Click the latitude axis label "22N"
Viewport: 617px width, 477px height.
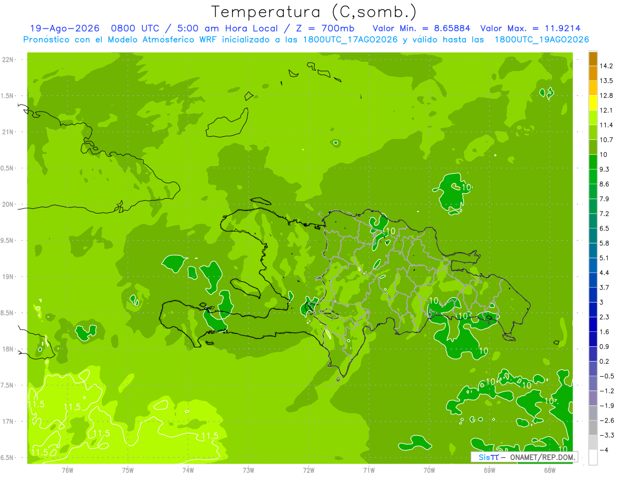coord(8,60)
